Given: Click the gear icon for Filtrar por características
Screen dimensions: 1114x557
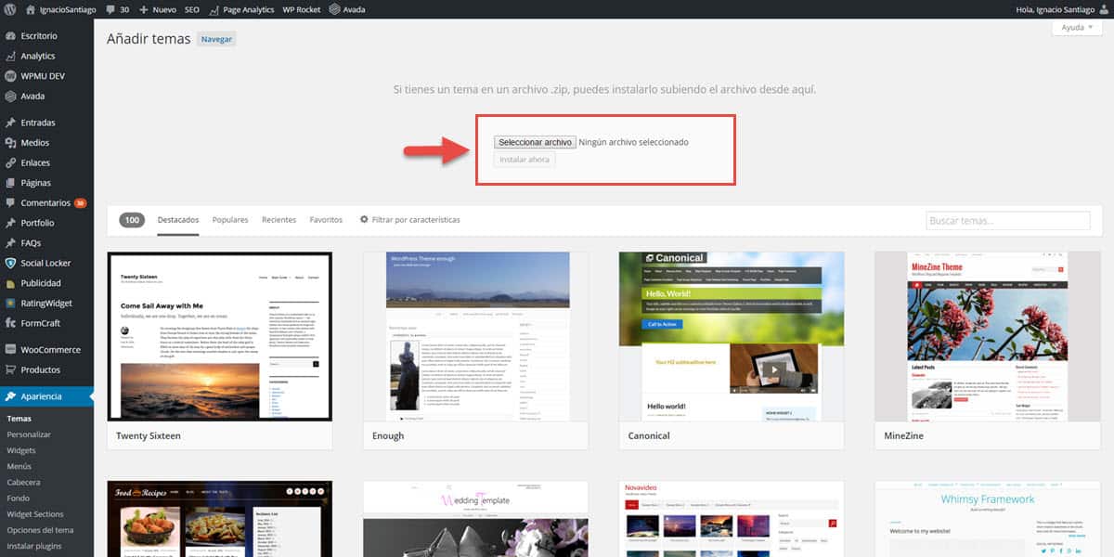Looking at the screenshot, I should click(x=364, y=220).
